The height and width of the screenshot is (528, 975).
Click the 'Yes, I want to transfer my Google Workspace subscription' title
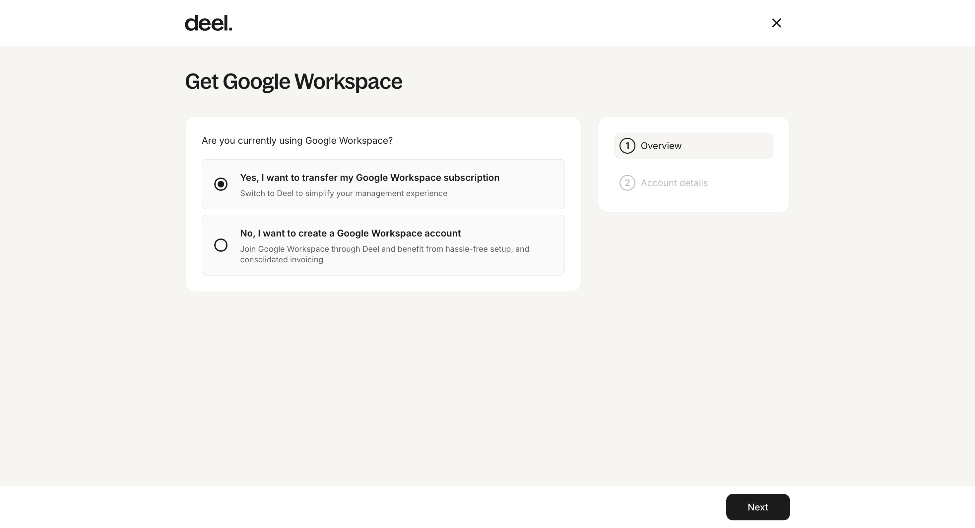point(370,178)
